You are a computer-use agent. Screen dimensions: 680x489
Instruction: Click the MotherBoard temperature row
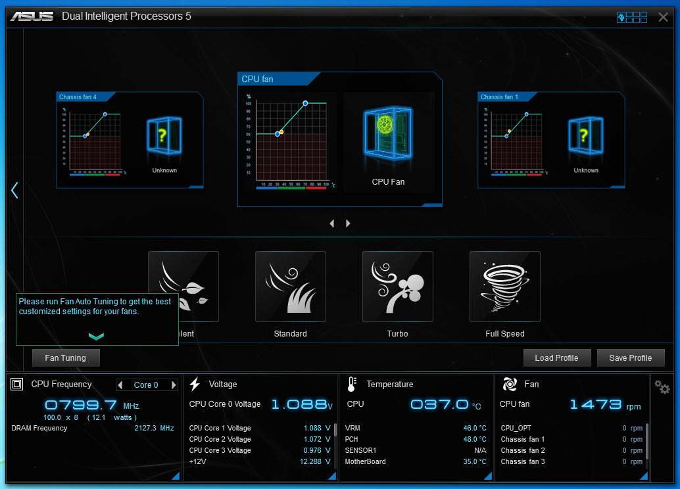tap(416, 461)
